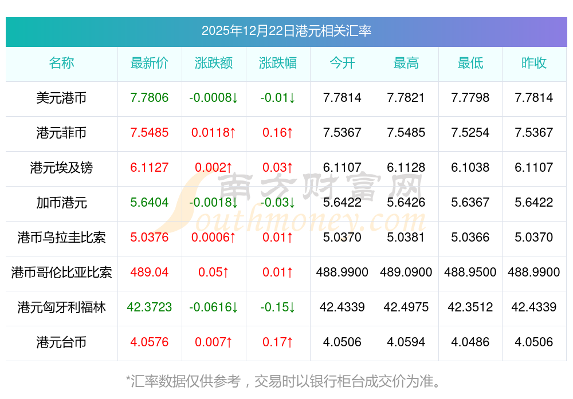
Task: Click latest price 7.7806
Action: coord(150,98)
